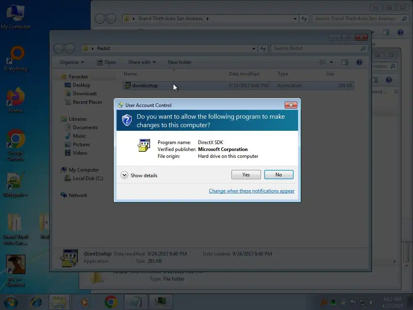Open Local Disk (C:) in navigation pane
This screenshot has height=310, width=413.
point(88,178)
